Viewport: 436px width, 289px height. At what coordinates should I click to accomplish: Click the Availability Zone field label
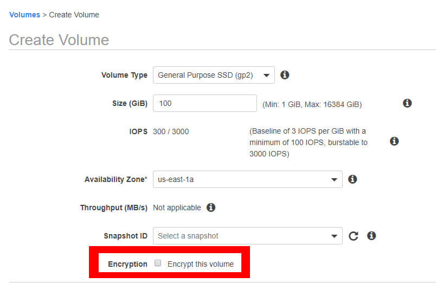click(116, 179)
